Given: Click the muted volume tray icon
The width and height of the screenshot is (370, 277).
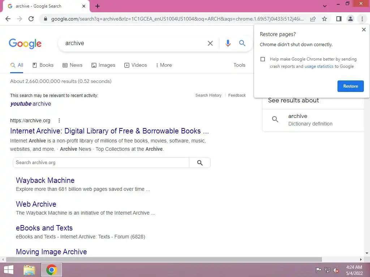Looking at the screenshot, I should click(x=336, y=270).
